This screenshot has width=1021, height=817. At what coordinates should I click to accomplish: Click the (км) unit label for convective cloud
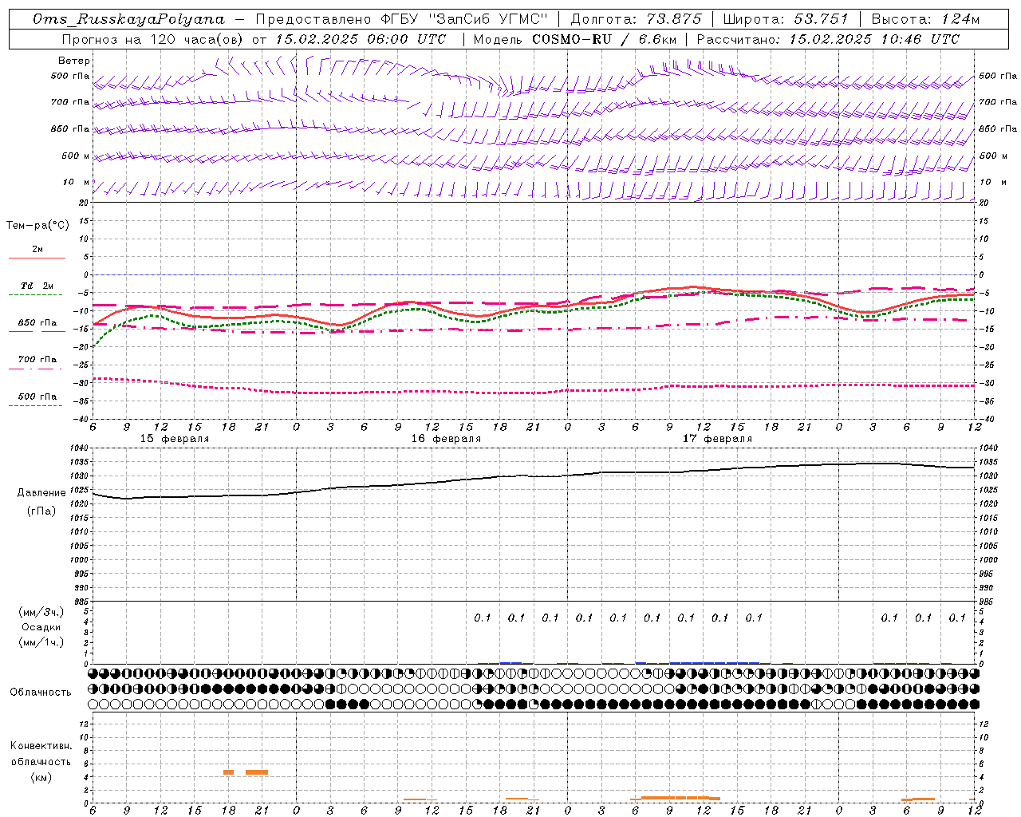(x=41, y=776)
